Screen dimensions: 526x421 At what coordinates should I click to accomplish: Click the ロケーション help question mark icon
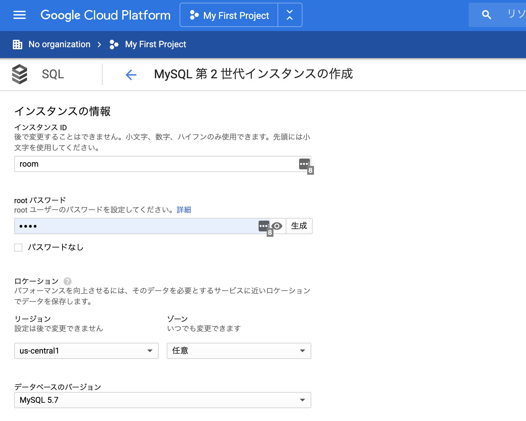point(68,281)
